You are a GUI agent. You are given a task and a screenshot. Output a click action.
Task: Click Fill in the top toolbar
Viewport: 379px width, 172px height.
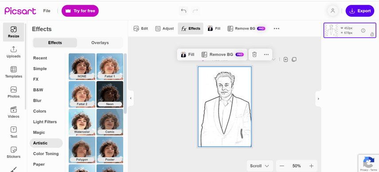[214, 28]
